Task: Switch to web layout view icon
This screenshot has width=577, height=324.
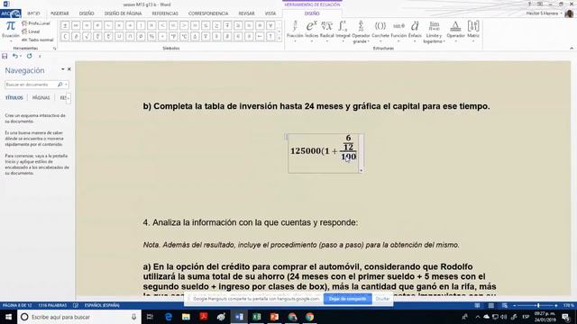Action: click(x=505, y=305)
